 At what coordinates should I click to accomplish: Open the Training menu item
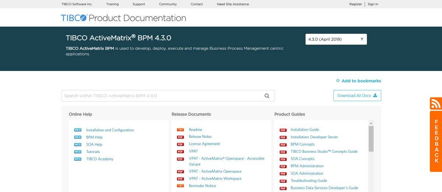tap(112, 4)
